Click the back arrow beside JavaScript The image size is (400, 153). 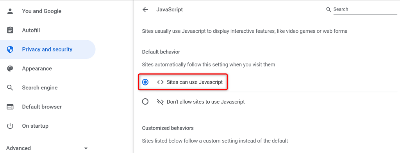coord(145,10)
